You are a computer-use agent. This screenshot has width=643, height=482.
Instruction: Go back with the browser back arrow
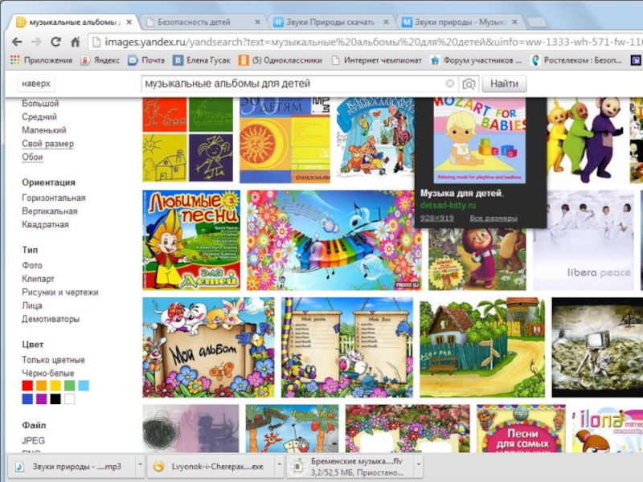[17, 42]
